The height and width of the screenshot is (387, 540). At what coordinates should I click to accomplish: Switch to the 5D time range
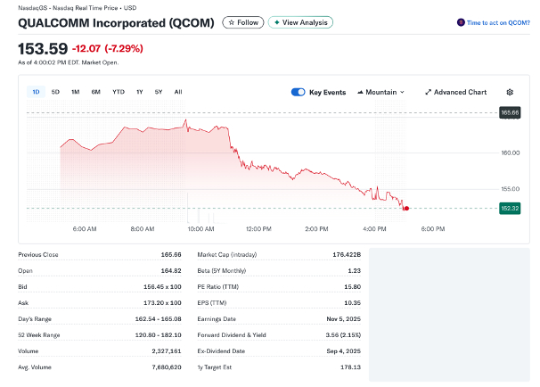tap(55, 92)
